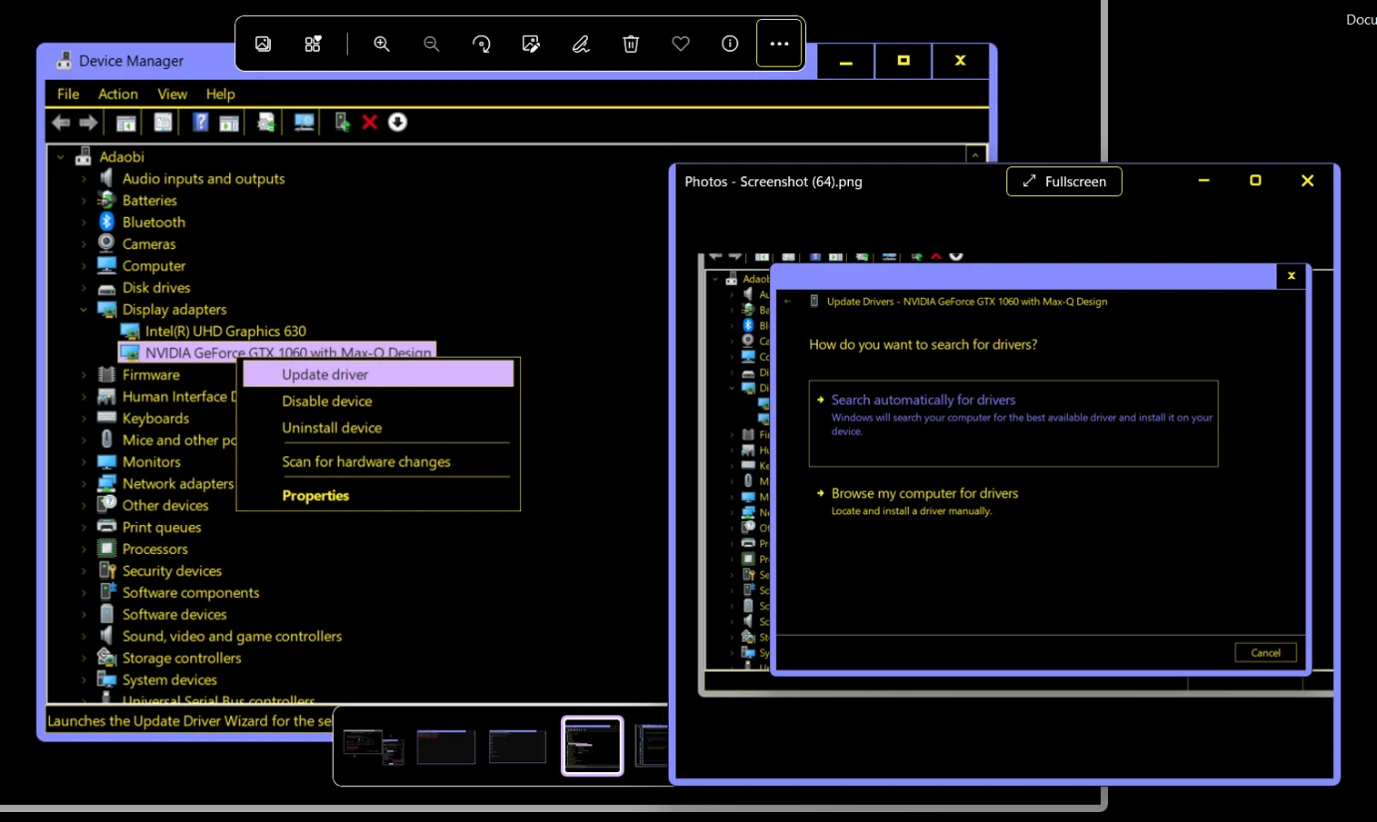Open the View menu in Device Manager

click(172, 94)
